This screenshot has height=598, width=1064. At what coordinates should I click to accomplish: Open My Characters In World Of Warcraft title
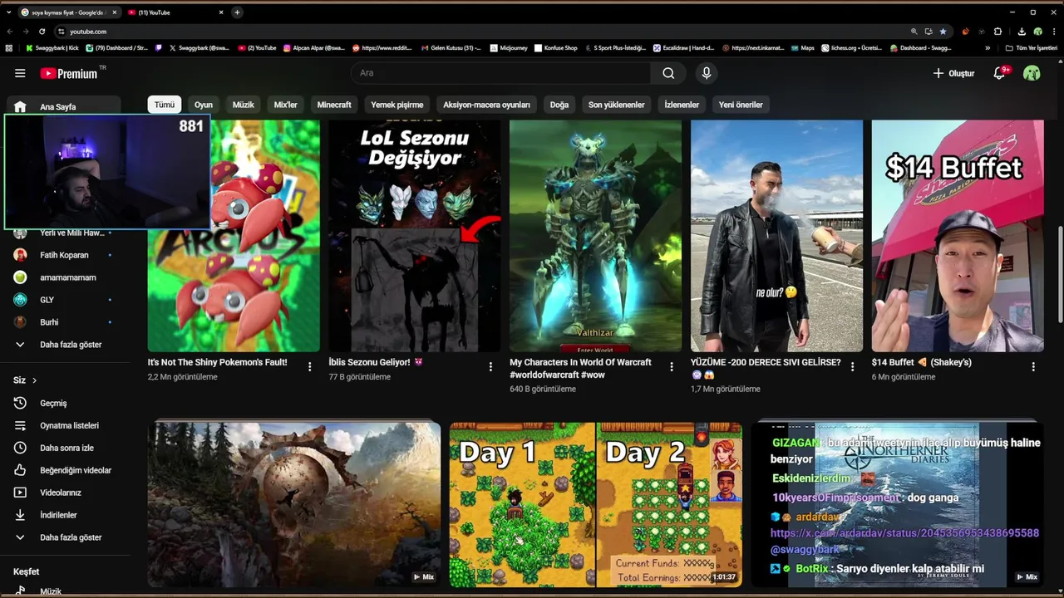pyautogui.click(x=580, y=368)
